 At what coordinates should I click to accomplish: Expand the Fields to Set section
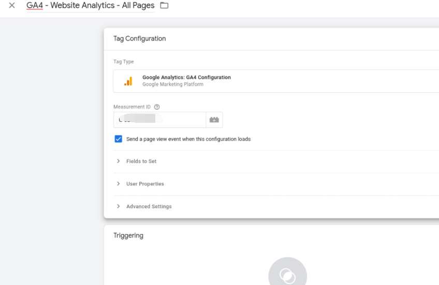click(x=276, y=162)
